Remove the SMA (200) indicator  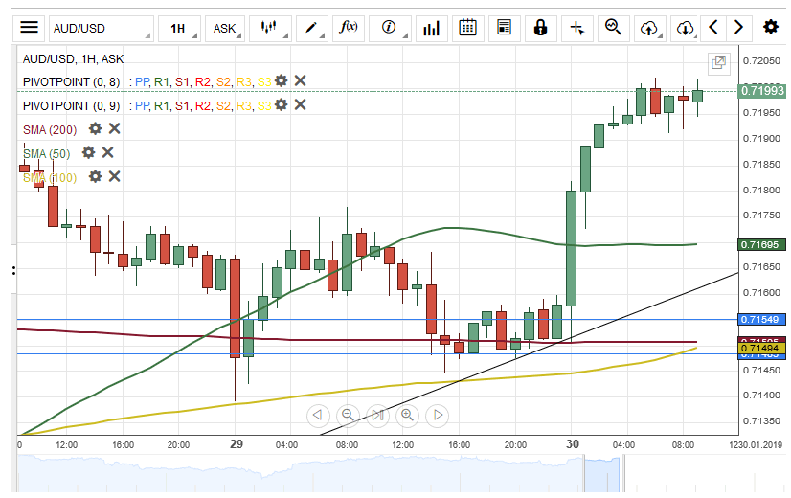click(114, 128)
